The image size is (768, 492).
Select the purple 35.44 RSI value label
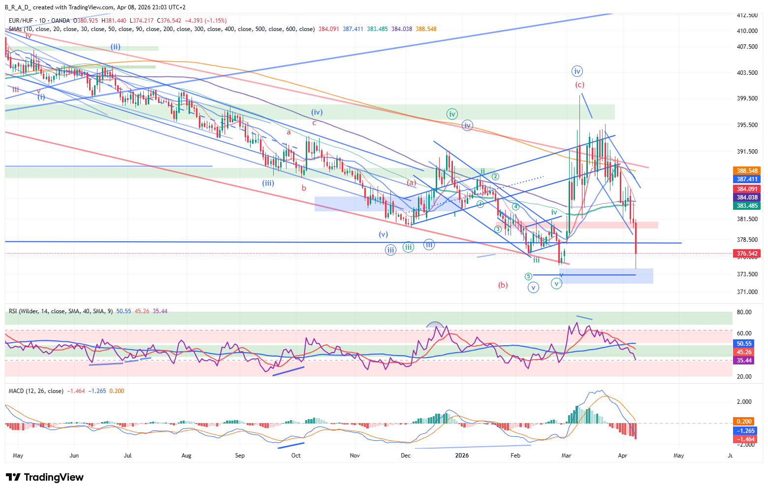click(744, 361)
